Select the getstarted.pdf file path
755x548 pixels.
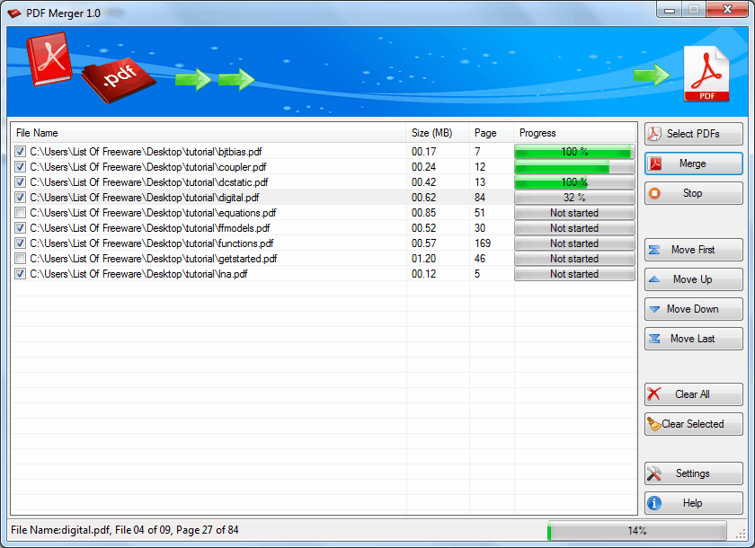154,259
